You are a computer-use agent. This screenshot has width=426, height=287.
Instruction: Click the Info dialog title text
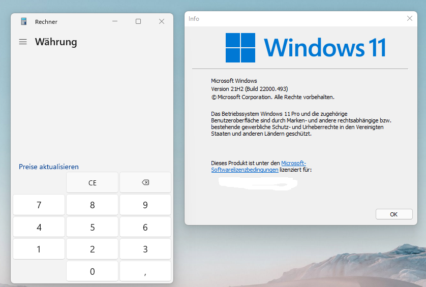[194, 19]
